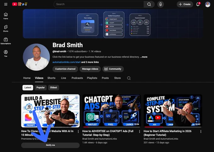Show the 2 more links
Image resolution: width=214 pixels, height=152 pixels.
90,62
